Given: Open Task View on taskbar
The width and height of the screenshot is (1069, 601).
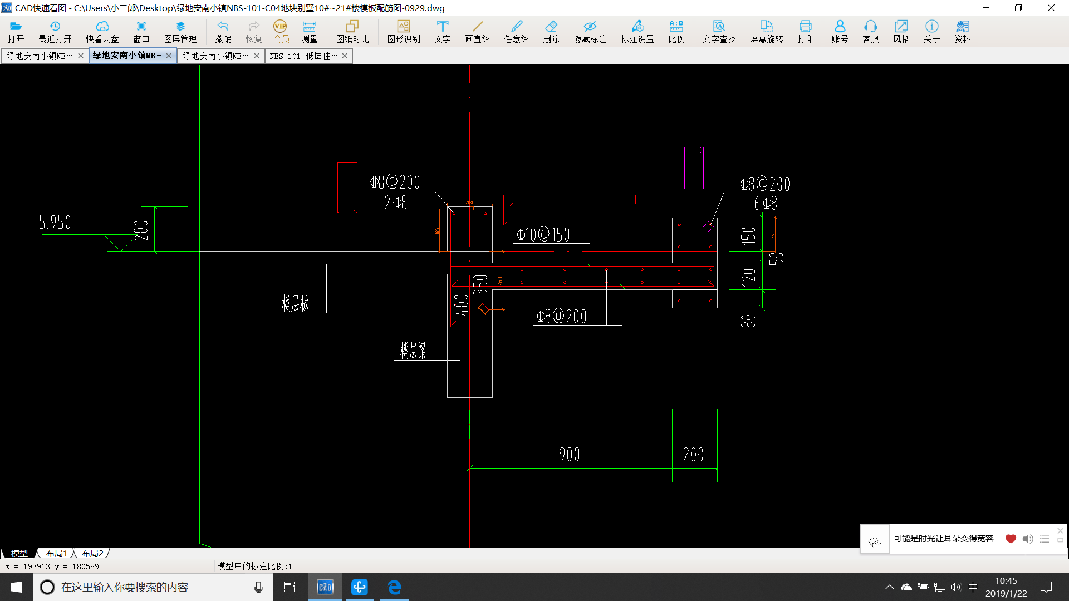Looking at the screenshot, I should pyautogui.click(x=290, y=587).
